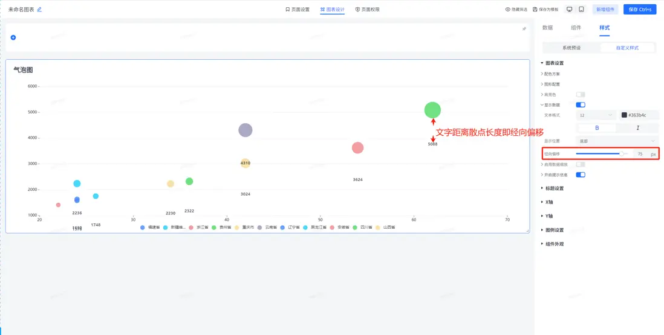The height and width of the screenshot is (335, 664).
Task: Open the 显示位置 dropdown set to 底部
Action: tap(617, 141)
